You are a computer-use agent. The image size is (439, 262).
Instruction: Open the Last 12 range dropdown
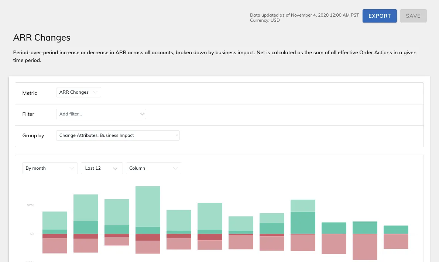pos(102,168)
